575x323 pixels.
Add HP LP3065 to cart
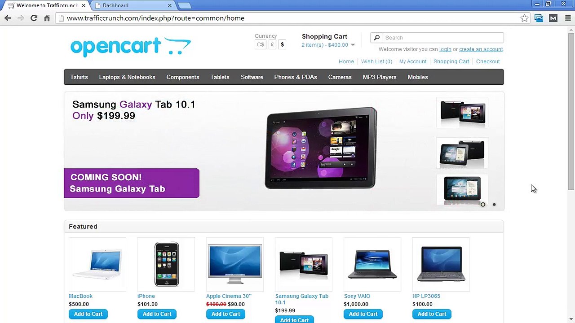coord(432,314)
